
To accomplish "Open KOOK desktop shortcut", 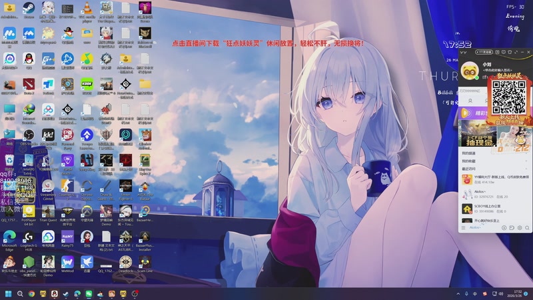I will coord(87,86).
